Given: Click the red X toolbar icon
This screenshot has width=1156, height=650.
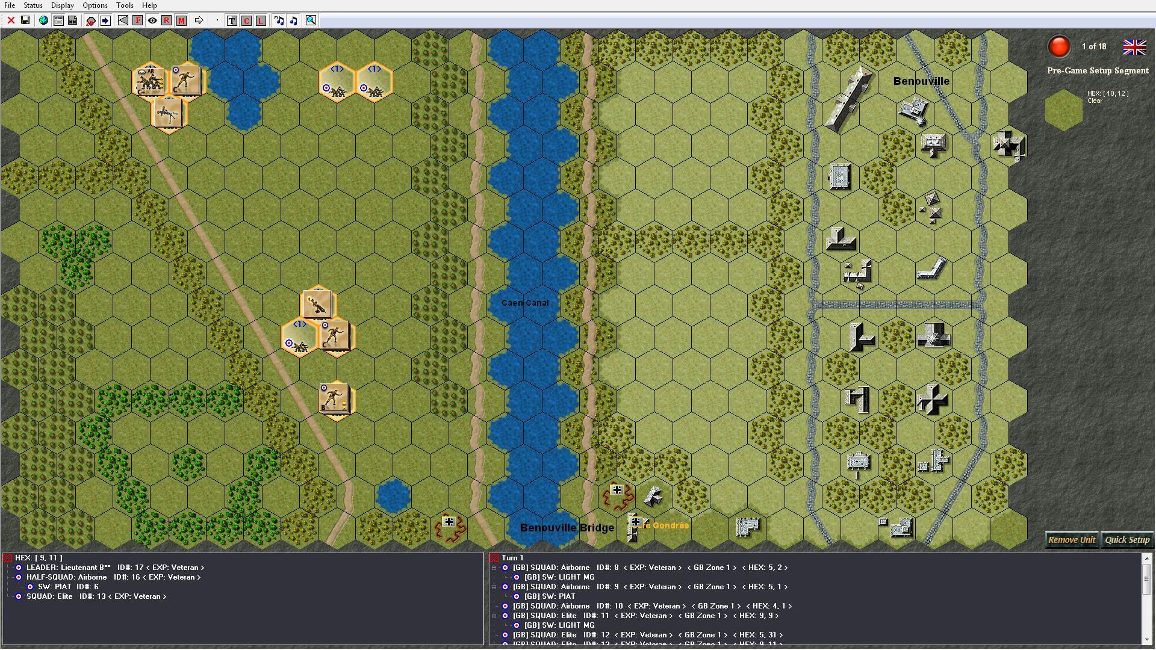Looking at the screenshot, I should point(11,20).
